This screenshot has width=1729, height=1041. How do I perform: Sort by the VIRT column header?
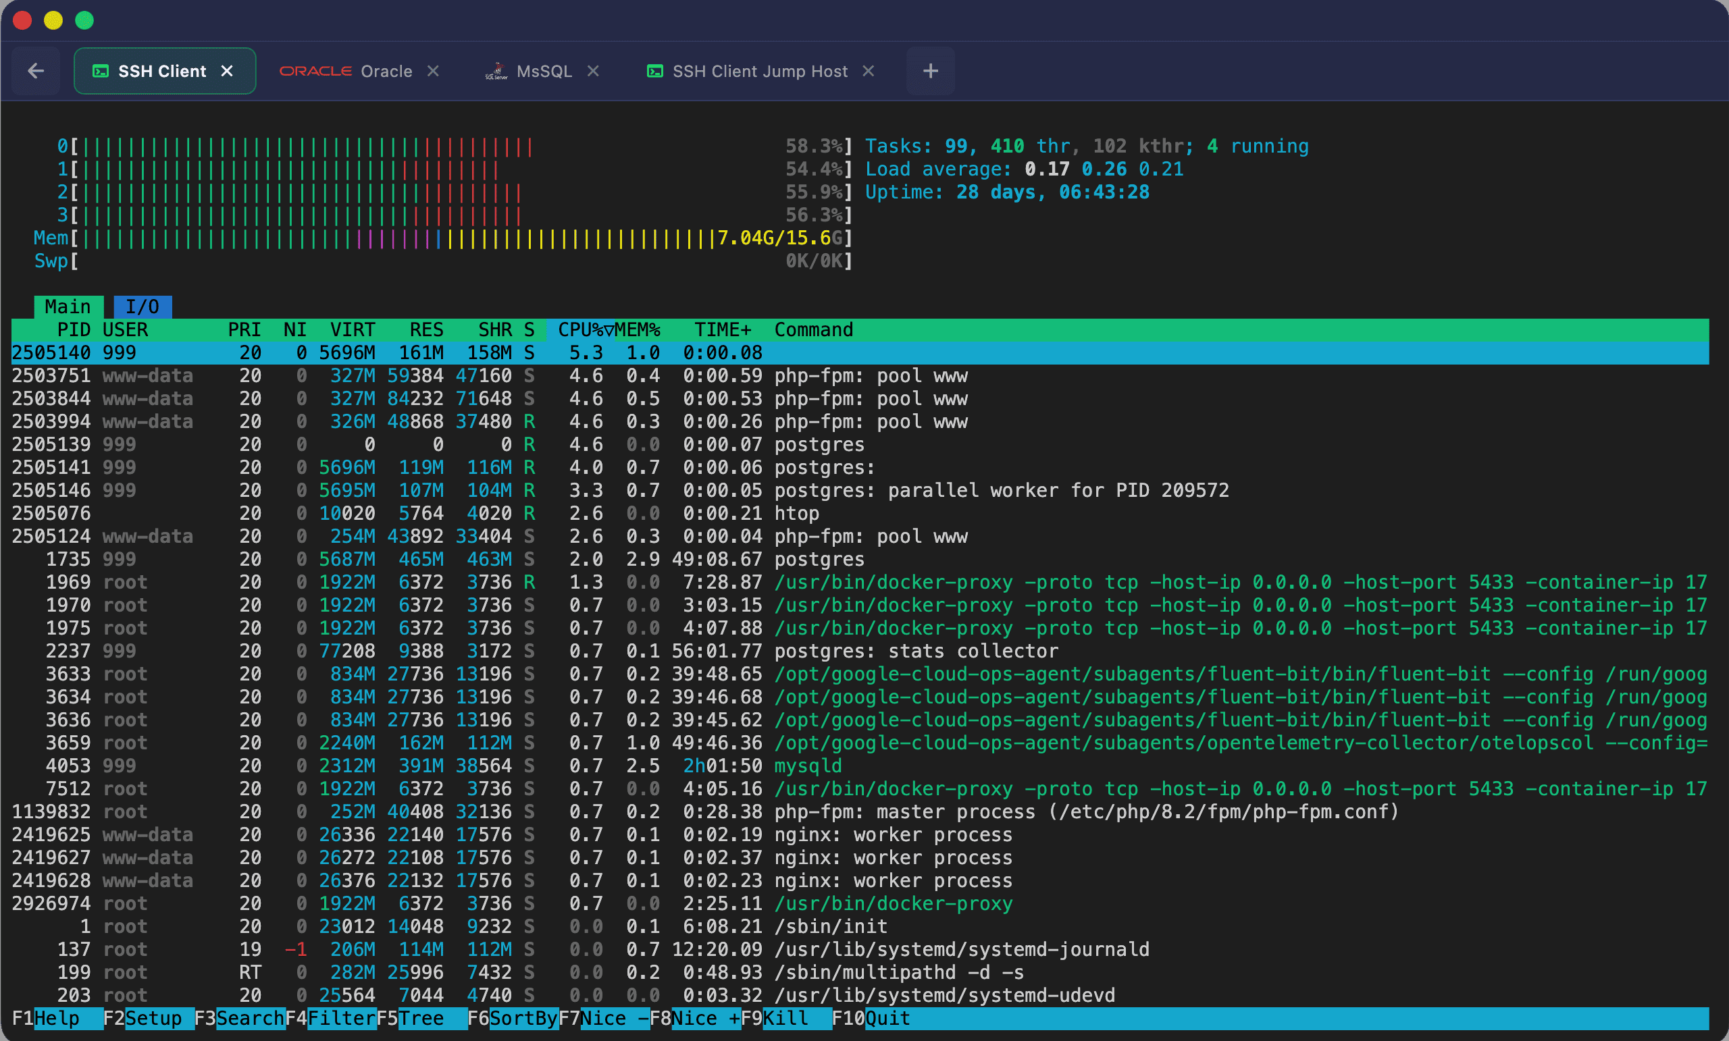[x=353, y=329]
